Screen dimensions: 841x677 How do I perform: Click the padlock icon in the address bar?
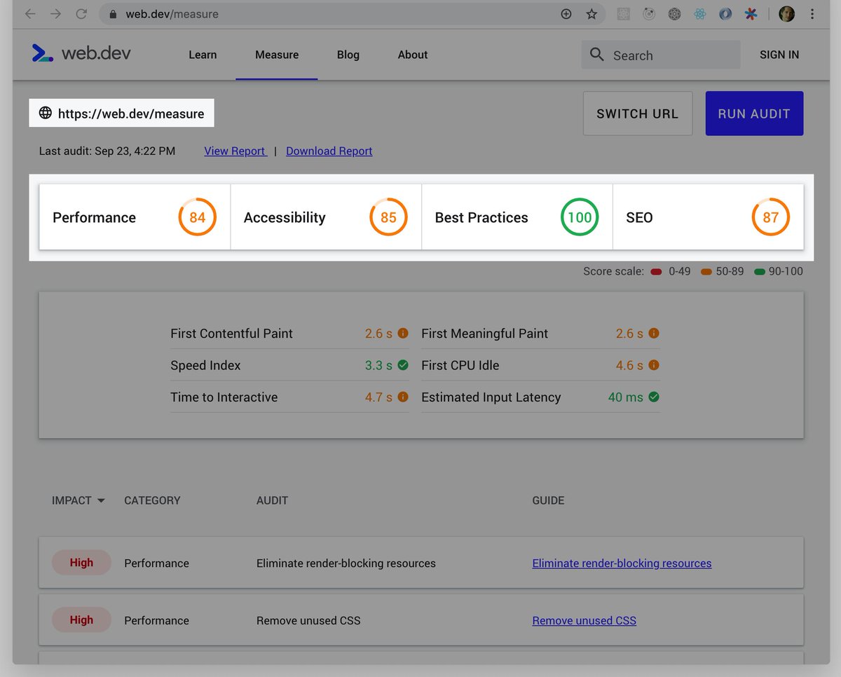pyautogui.click(x=113, y=14)
